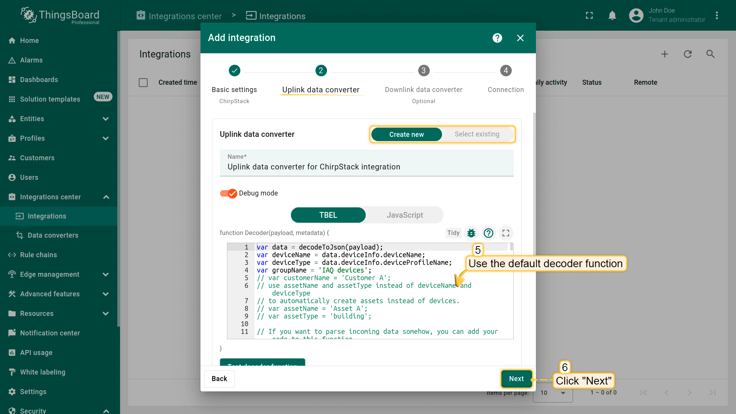Viewport: 736px width, 414px height.
Task: Search integrations with magnifier icon
Action: [710, 54]
